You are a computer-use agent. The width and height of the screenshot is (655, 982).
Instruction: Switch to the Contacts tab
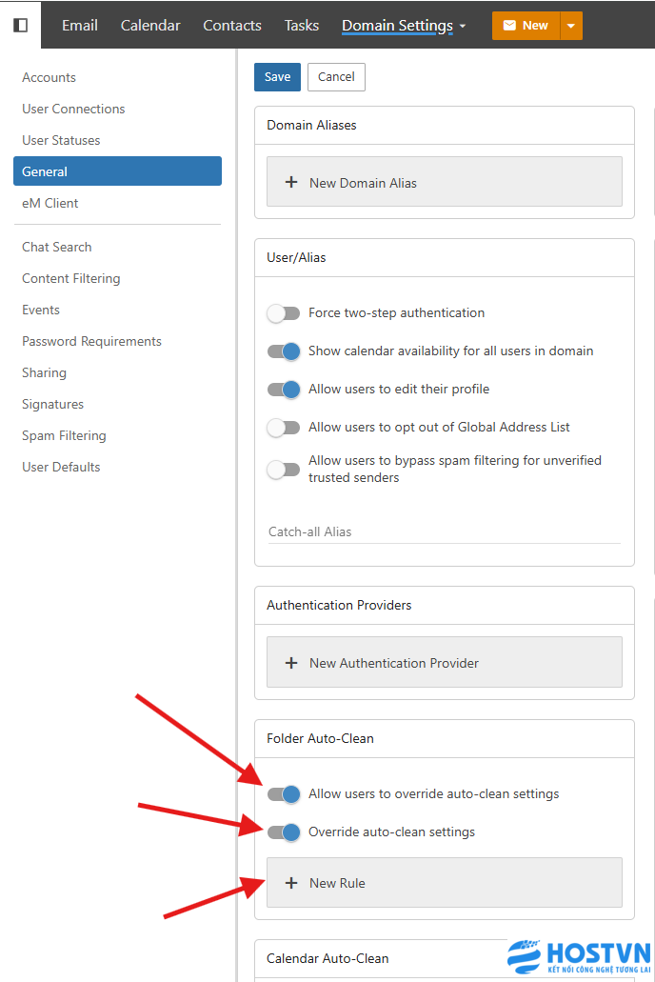(x=232, y=26)
